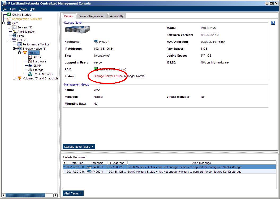This screenshot has width=280, height=199.
Task: Switch to the Availability tab
Action: tap(117, 16)
